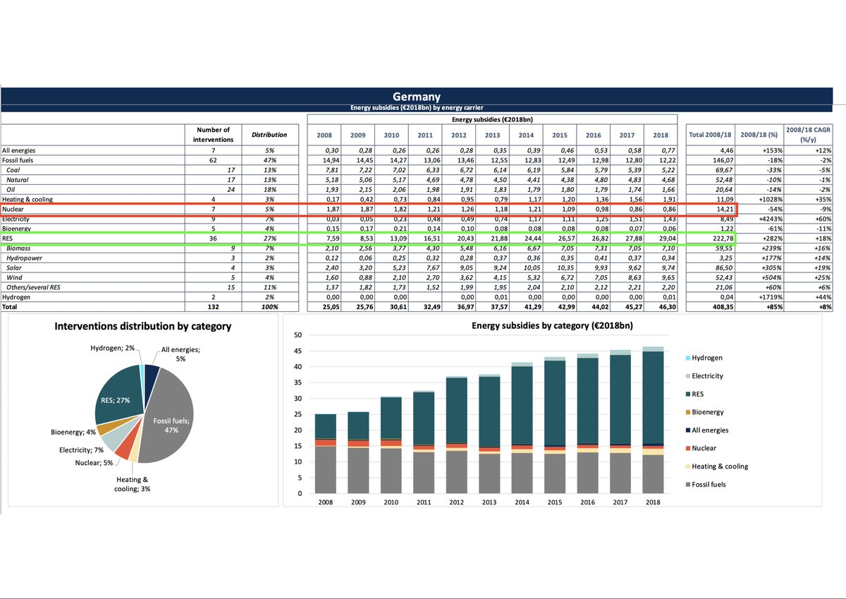Click the Nuclear legend color swatch

coord(688,448)
